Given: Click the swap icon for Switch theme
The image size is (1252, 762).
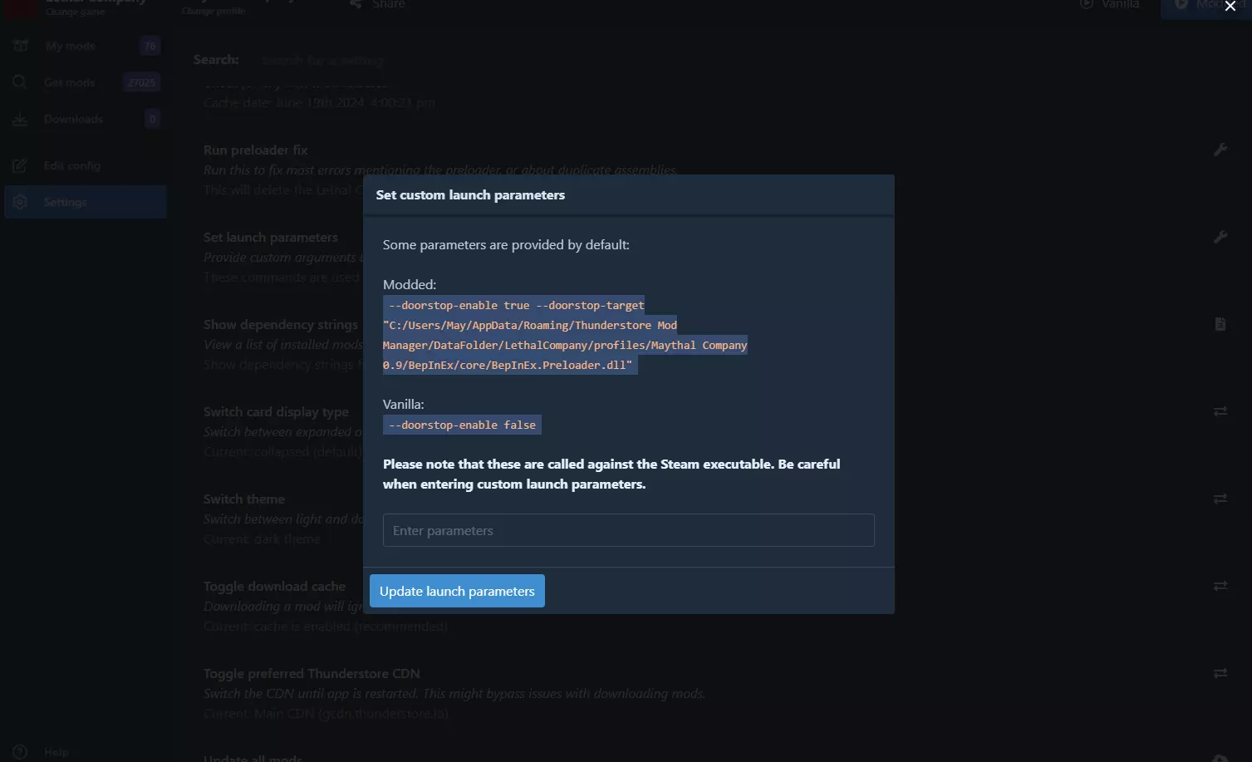Looking at the screenshot, I should (x=1220, y=499).
